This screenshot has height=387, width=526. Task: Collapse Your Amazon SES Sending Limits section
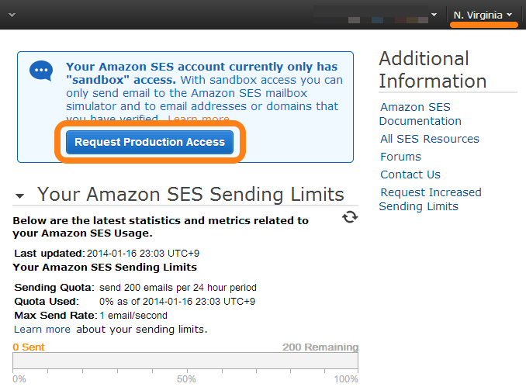tap(20, 195)
